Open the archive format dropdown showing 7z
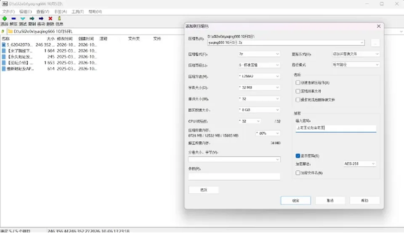 coord(259,54)
